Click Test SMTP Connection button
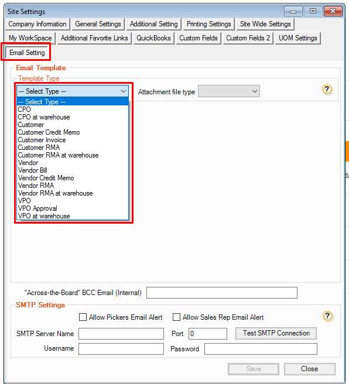349x387 pixels. (276, 333)
